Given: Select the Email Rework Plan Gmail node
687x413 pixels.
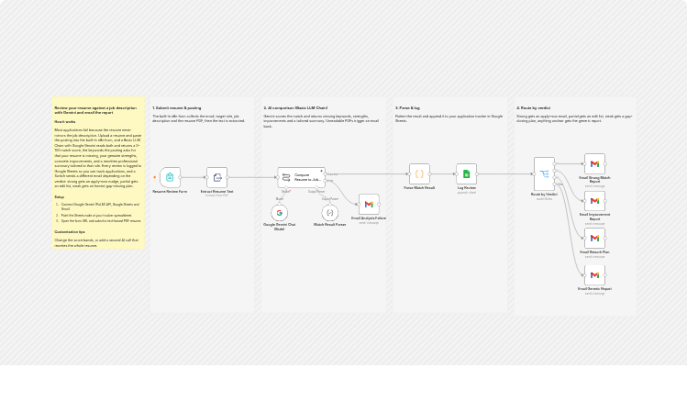Looking at the screenshot, I should click(x=594, y=238).
